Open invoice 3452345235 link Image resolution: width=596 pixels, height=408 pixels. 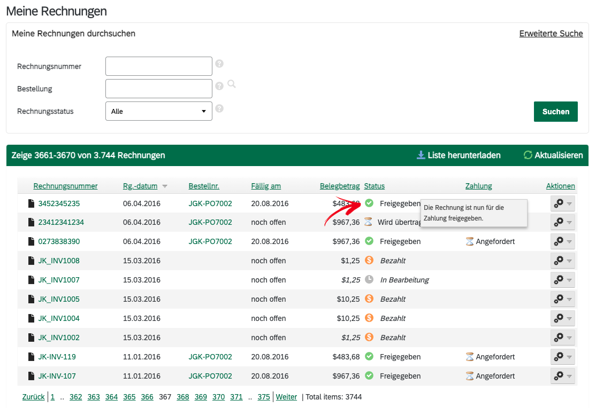point(59,203)
